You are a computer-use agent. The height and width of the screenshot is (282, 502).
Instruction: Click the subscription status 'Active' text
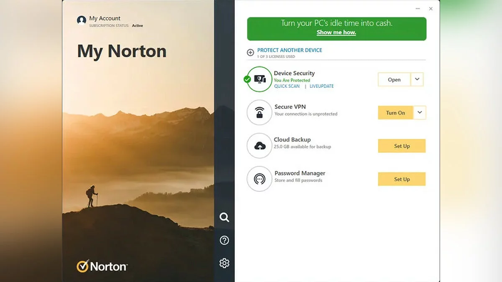[137, 26]
